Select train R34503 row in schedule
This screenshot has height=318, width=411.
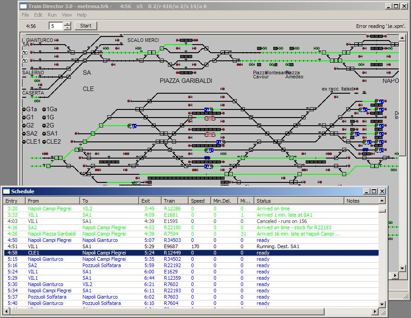click(x=191, y=240)
